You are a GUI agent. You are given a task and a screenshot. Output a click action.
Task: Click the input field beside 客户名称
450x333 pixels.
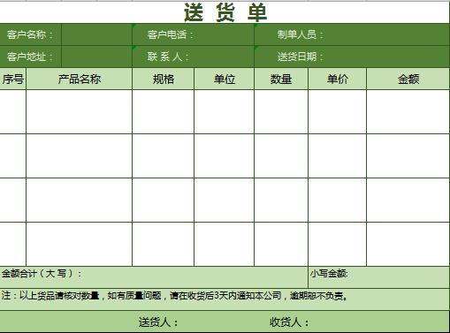point(96,34)
